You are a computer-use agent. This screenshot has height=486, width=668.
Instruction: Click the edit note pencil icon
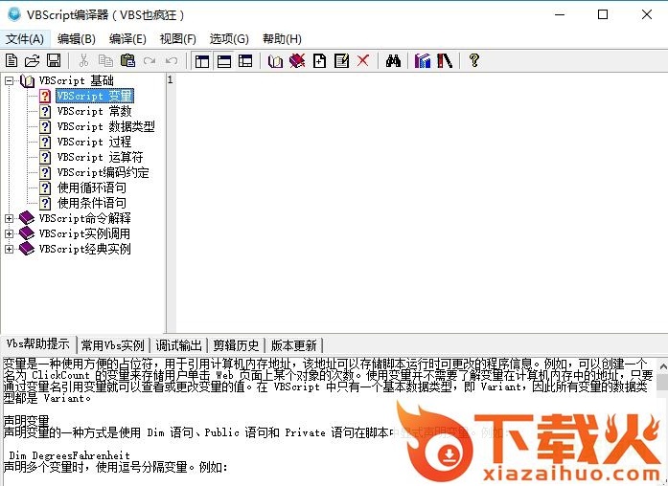[342, 61]
